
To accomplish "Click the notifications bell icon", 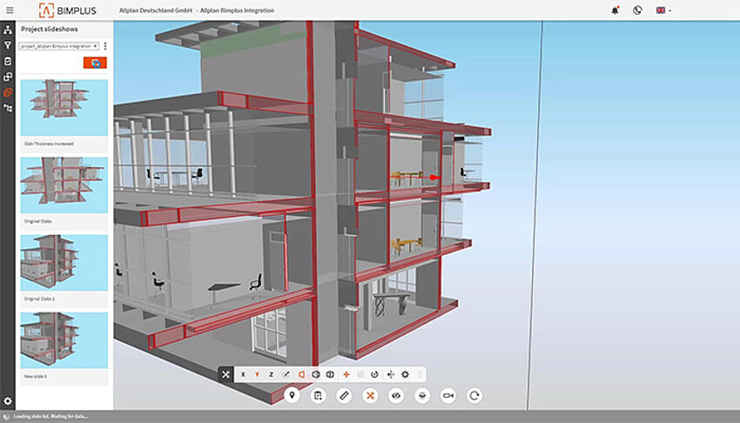I will coord(616,10).
